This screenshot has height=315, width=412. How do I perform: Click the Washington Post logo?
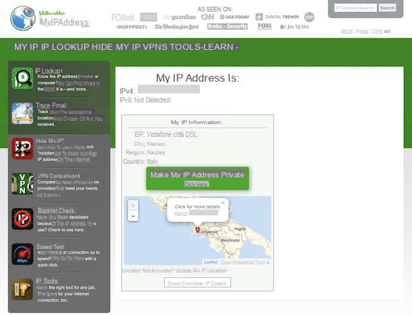click(x=176, y=26)
